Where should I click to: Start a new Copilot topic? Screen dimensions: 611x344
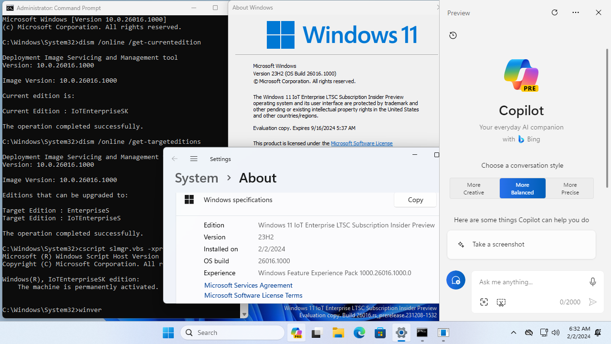tap(456, 280)
